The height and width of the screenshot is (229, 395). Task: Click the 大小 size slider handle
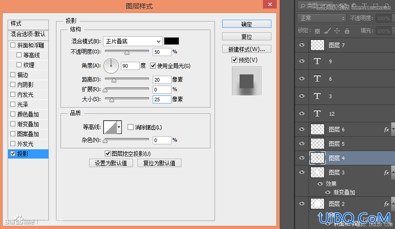pyautogui.click(x=112, y=100)
